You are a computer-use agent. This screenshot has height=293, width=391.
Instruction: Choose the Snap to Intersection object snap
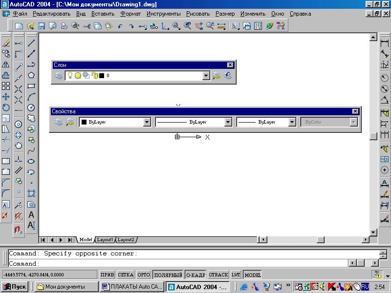(19, 89)
